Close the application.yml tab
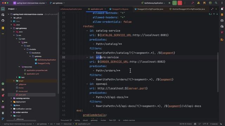Screen dimensions: 225x126 (x=105, y=9)
